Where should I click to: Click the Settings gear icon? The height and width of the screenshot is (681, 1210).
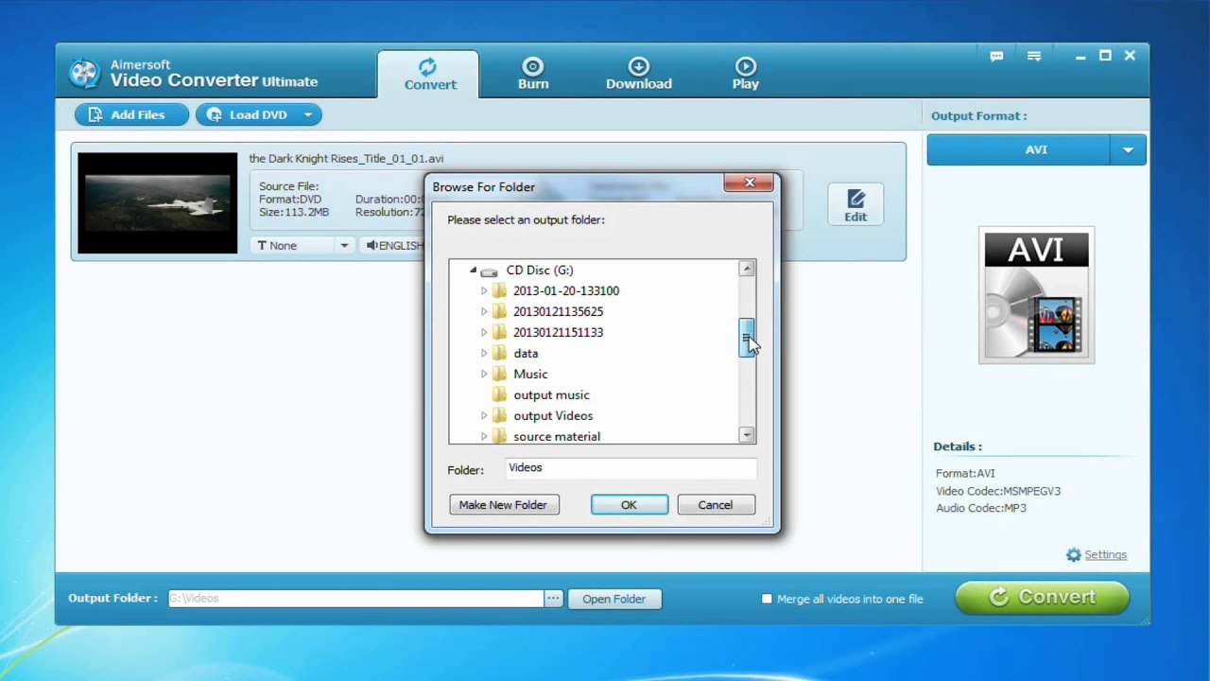(x=1073, y=555)
